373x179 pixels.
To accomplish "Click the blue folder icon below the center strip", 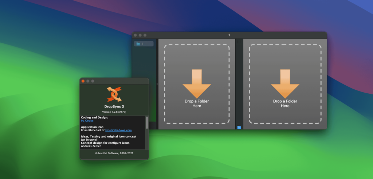I will 239,128.
